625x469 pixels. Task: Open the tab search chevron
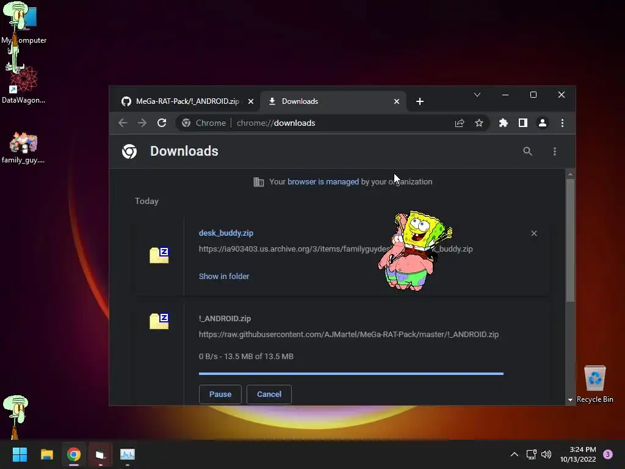tap(477, 95)
